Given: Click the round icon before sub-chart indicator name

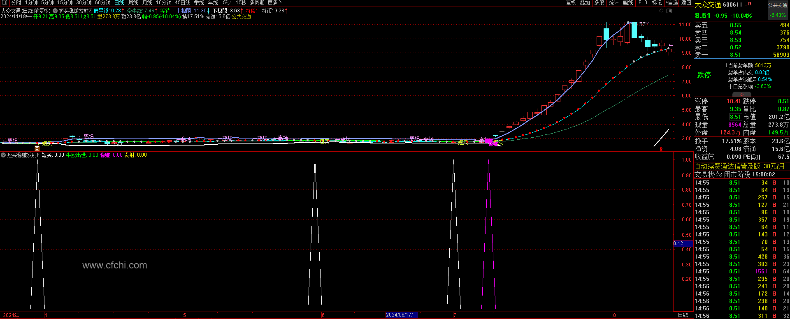Looking at the screenshot, I should pyautogui.click(x=4, y=155).
